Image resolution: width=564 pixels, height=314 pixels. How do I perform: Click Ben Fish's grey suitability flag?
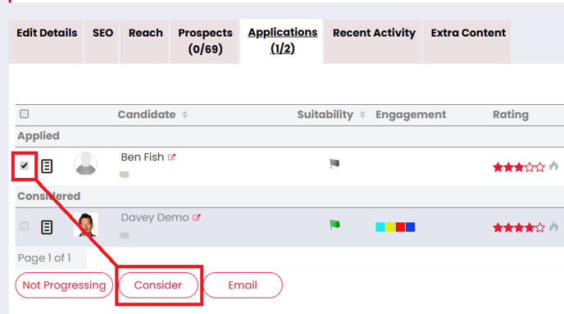click(x=334, y=164)
